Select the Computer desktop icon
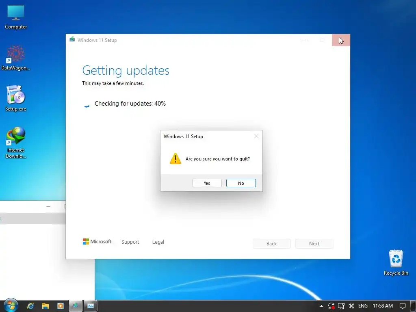 (16, 17)
